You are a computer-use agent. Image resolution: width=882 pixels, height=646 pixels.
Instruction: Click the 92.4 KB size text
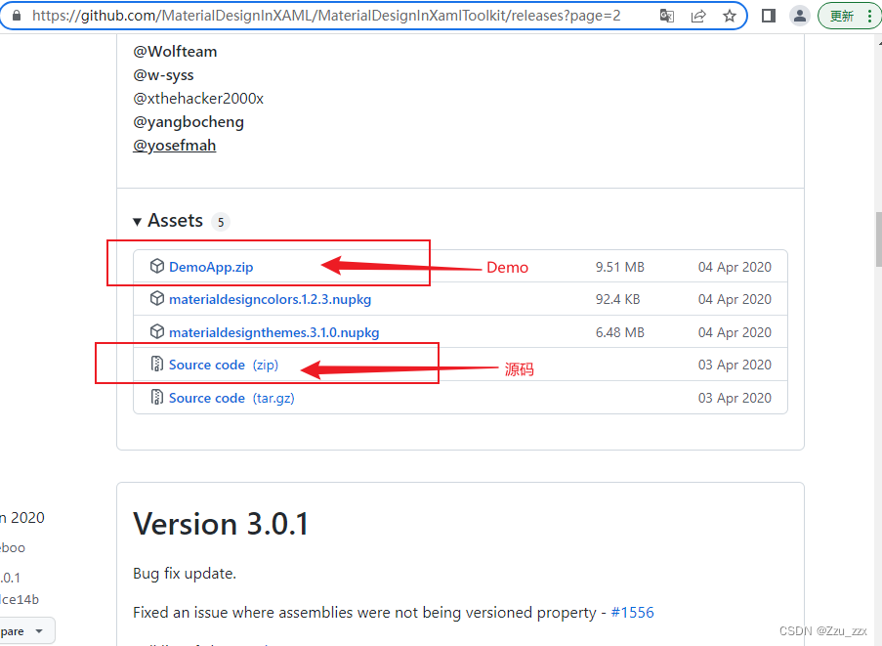pos(617,299)
